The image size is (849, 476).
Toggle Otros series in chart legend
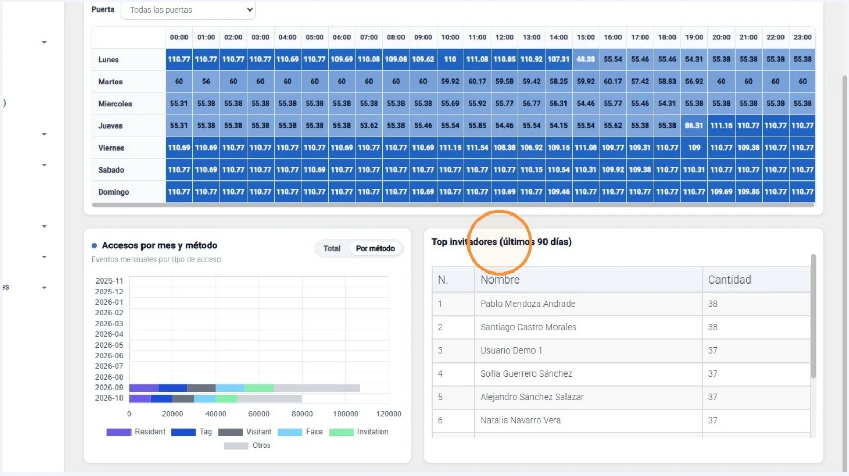(x=247, y=446)
